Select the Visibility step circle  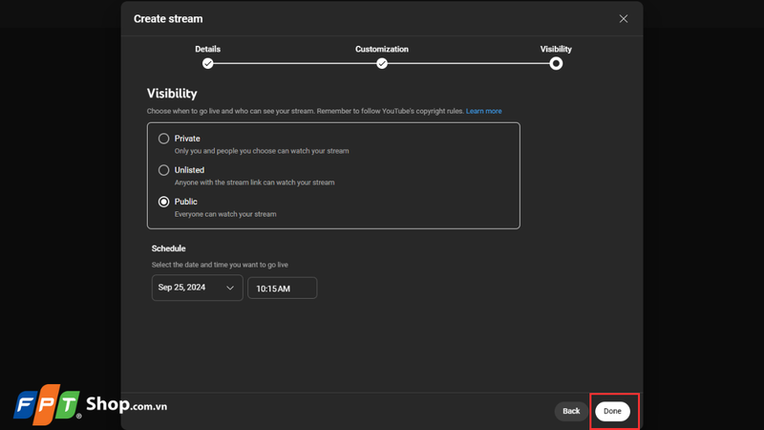click(556, 63)
